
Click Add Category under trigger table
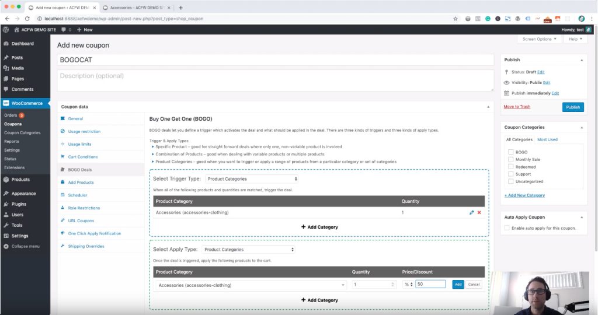319,227
